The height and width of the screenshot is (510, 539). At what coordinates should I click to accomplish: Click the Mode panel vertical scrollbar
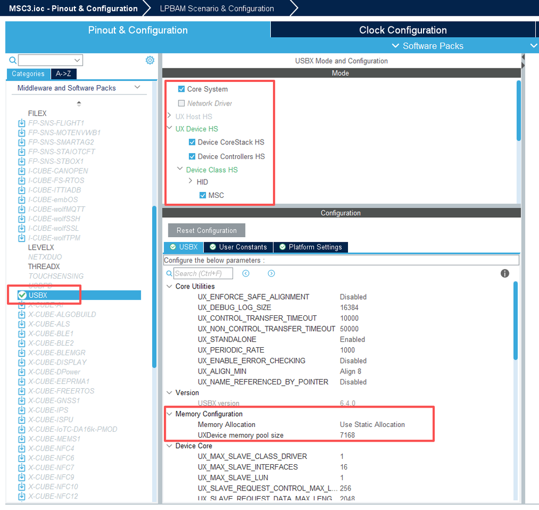point(518,111)
